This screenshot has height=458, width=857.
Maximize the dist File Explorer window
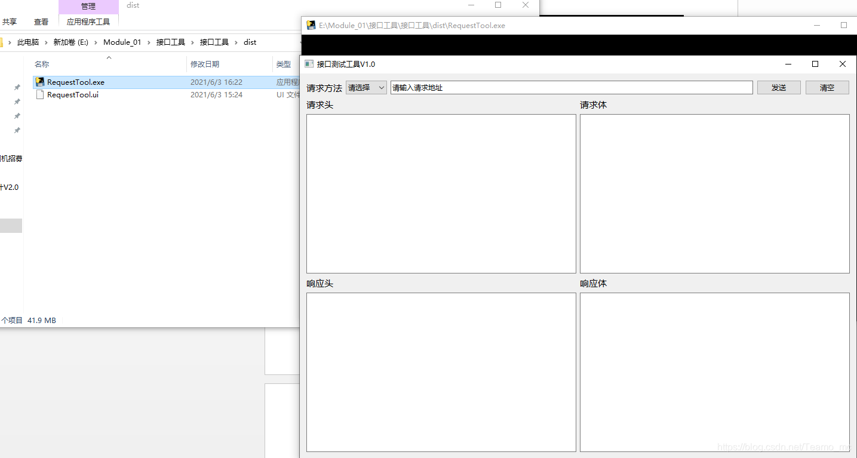tap(498, 5)
